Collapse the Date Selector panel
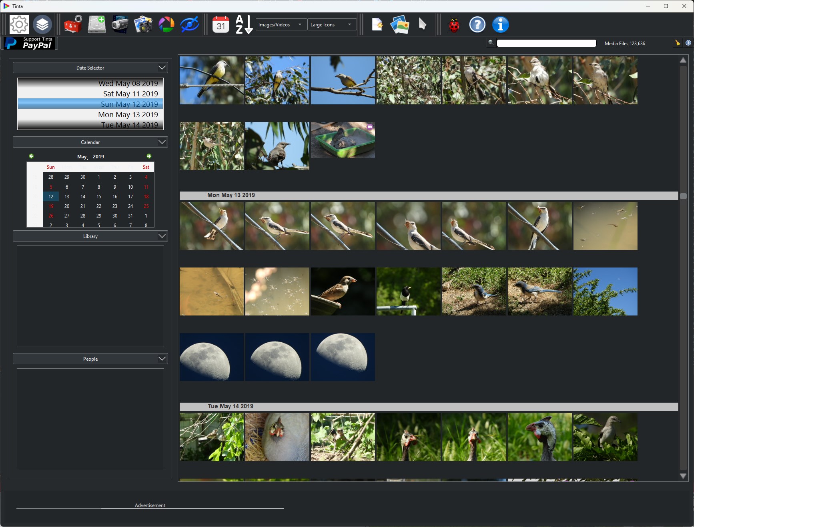The image size is (826, 527). click(162, 68)
